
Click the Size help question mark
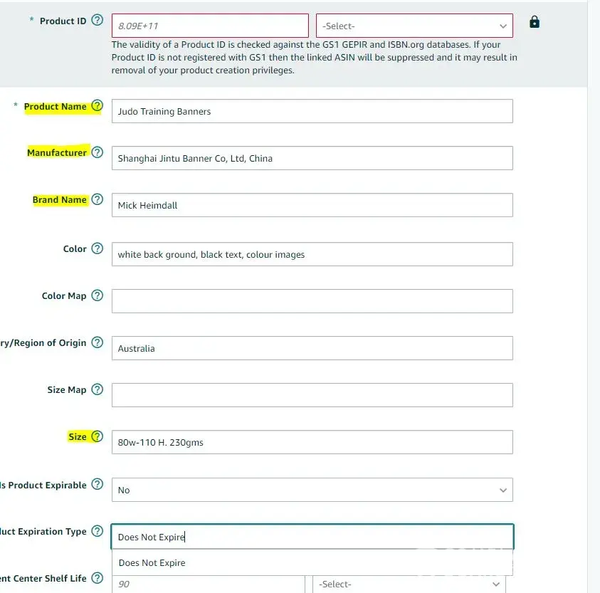point(98,436)
